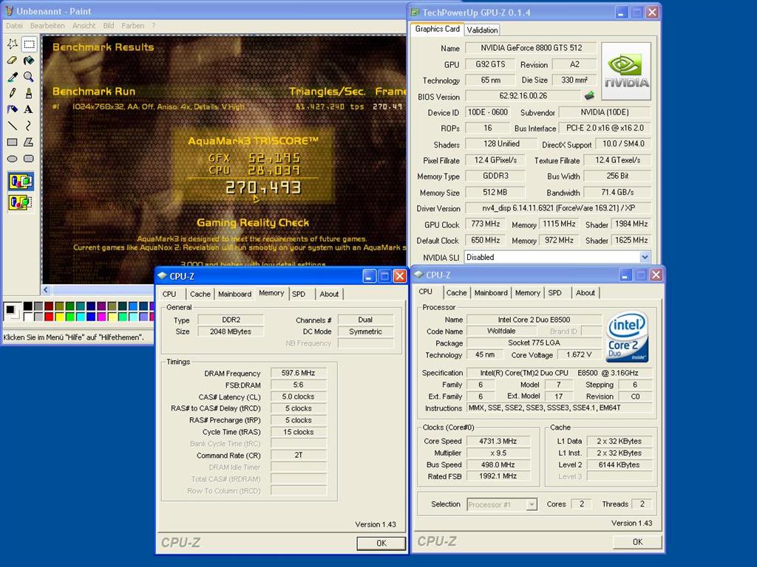Select the Ellipse shape tool
The width and height of the screenshot is (757, 567).
pos(13,158)
